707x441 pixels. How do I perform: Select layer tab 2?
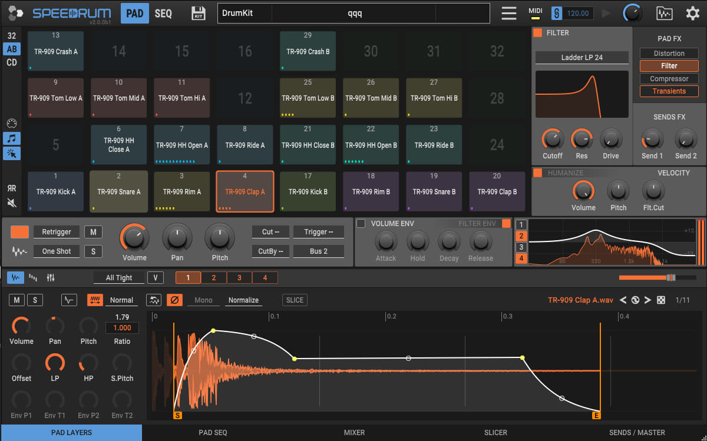pos(214,278)
